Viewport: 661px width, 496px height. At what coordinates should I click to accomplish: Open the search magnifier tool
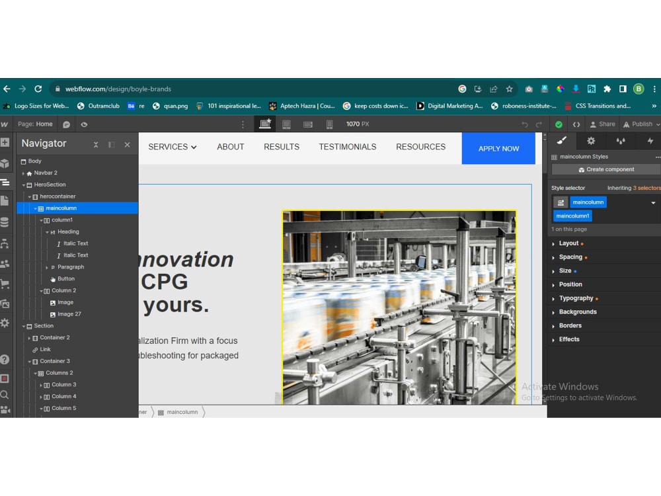pos(5,395)
